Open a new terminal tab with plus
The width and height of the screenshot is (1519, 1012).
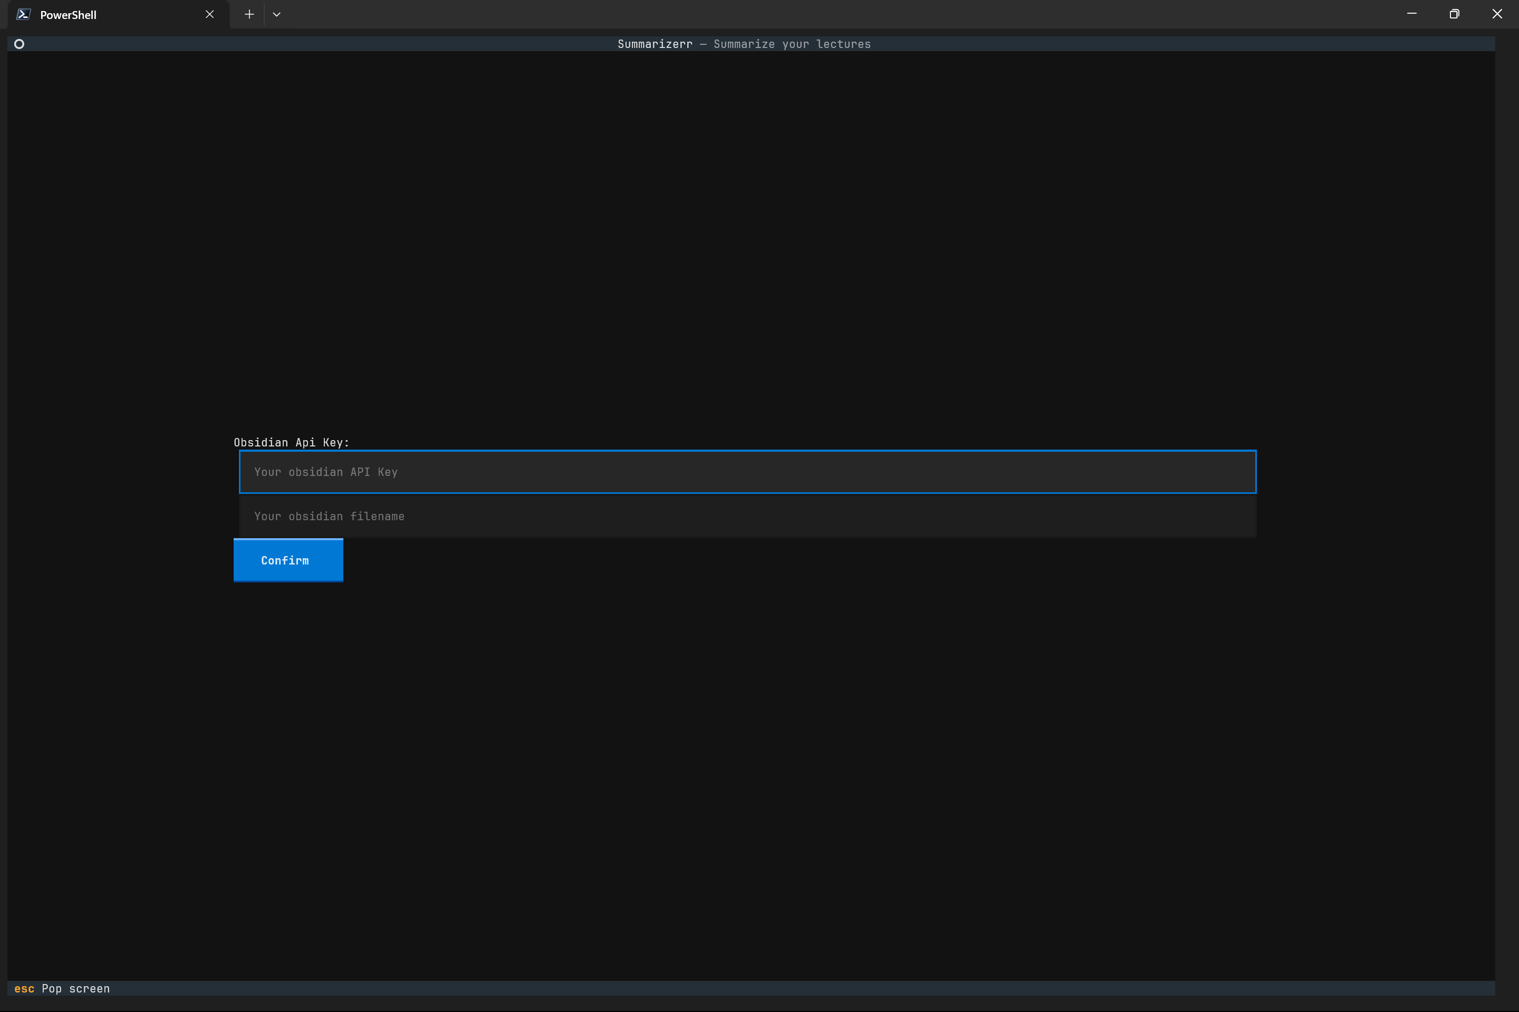click(249, 14)
